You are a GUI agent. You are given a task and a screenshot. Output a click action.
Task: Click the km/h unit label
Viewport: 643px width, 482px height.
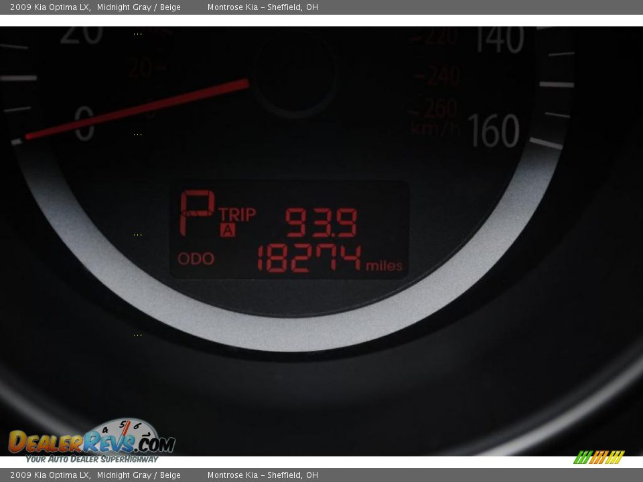[435, 128]
